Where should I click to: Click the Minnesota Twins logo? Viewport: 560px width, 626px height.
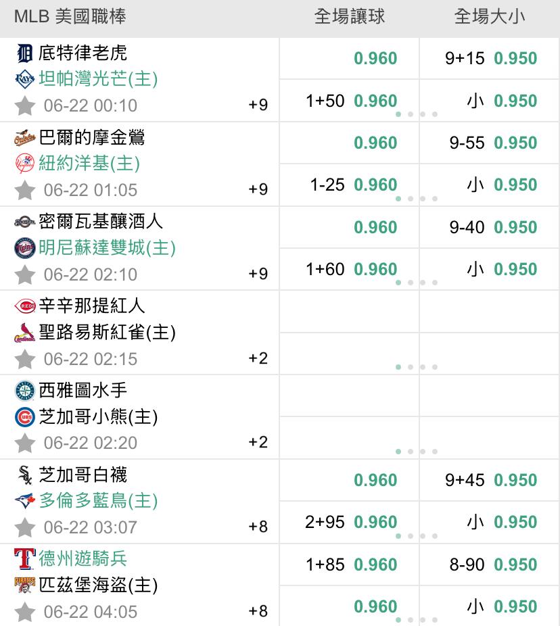point(25,248)
